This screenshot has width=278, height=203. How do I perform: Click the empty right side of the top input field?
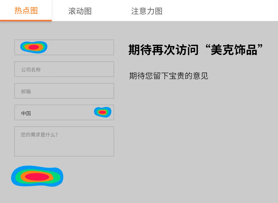82,47
